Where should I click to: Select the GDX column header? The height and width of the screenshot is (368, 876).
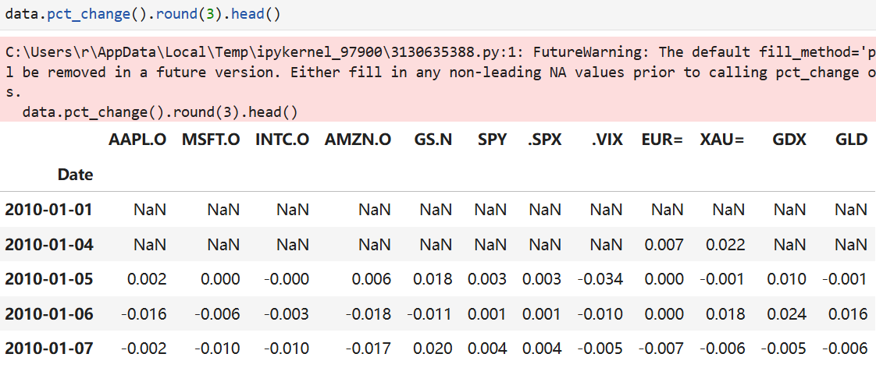click(789, 140)
